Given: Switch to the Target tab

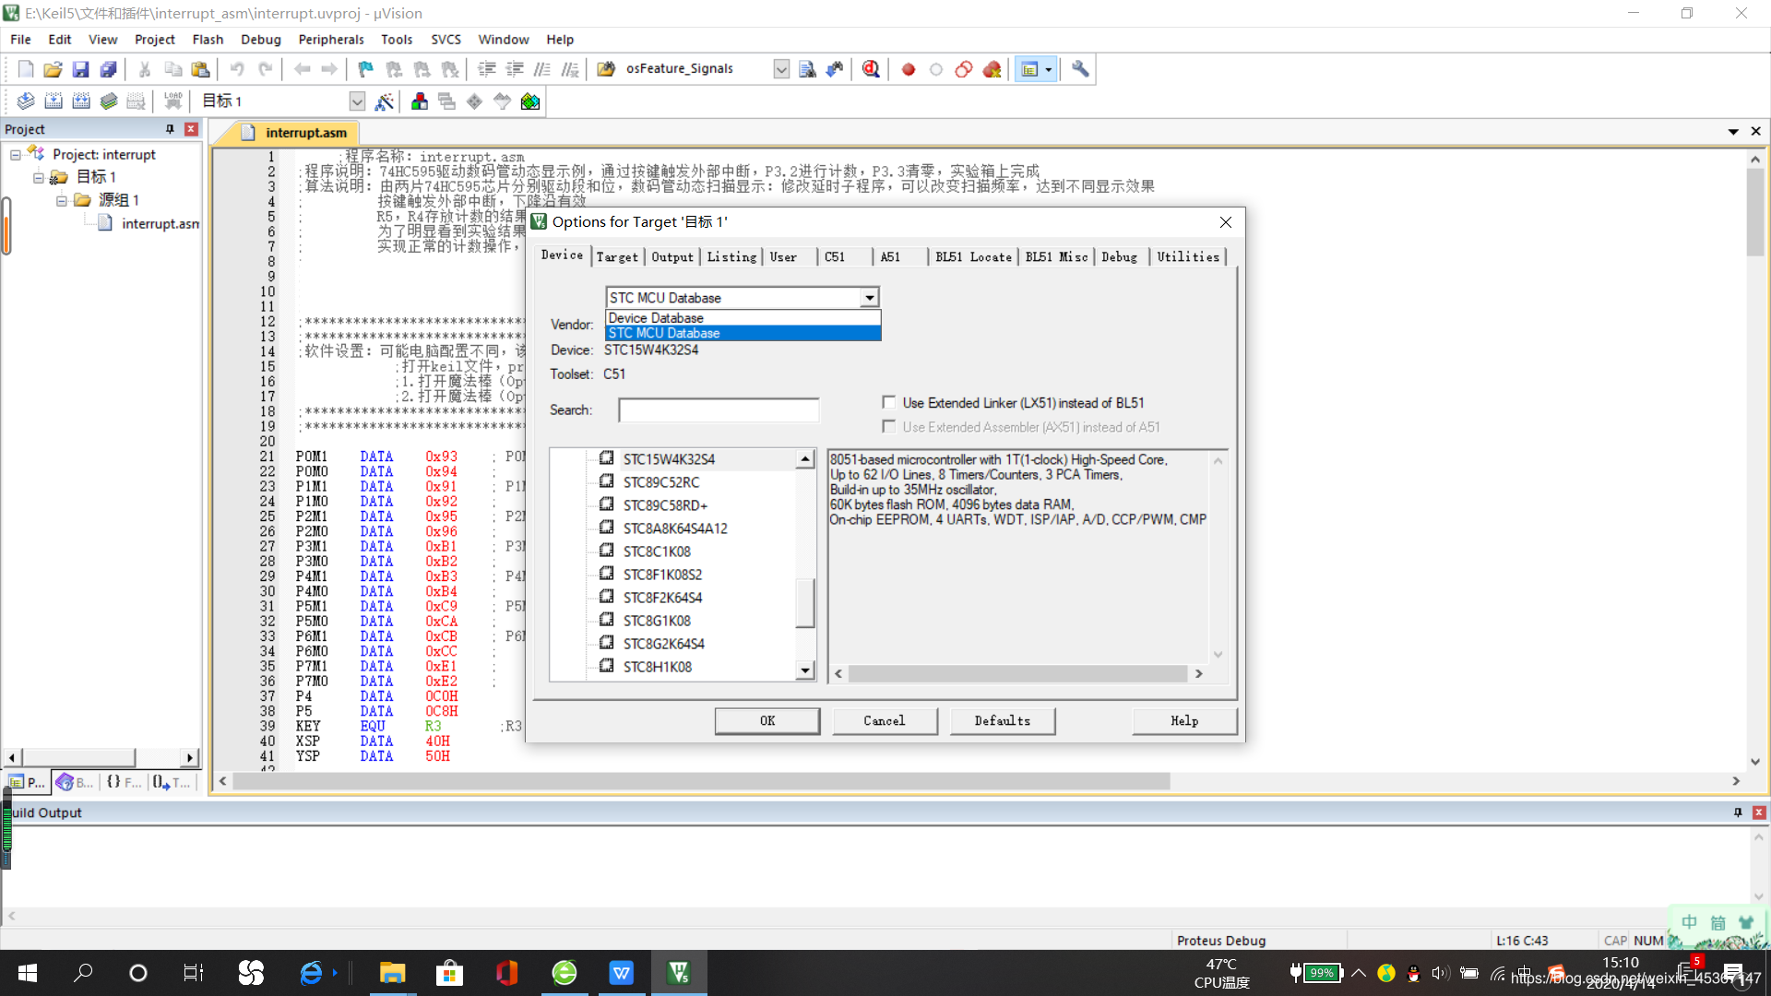Looking at the screenshot, I should pyautogui.click(x=616, y=257).
